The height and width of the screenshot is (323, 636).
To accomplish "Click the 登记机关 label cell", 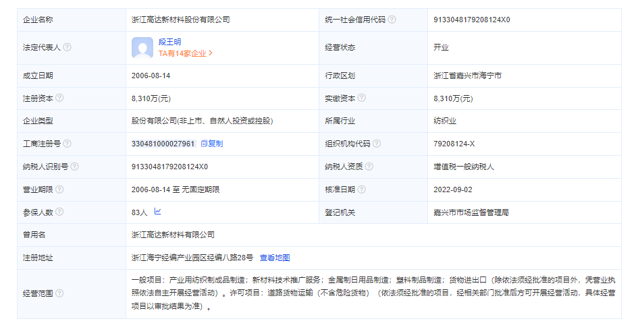I will point(373,212).
